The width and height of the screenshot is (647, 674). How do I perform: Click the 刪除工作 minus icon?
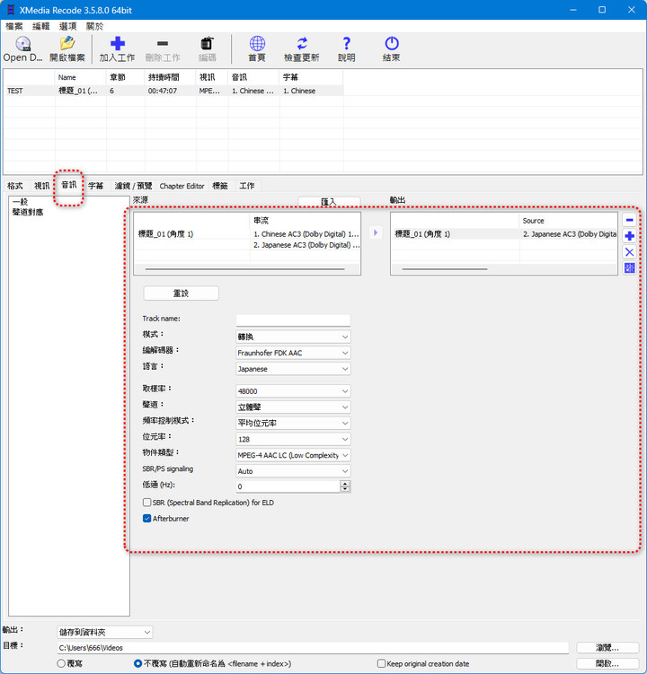(x=163, y=43)
